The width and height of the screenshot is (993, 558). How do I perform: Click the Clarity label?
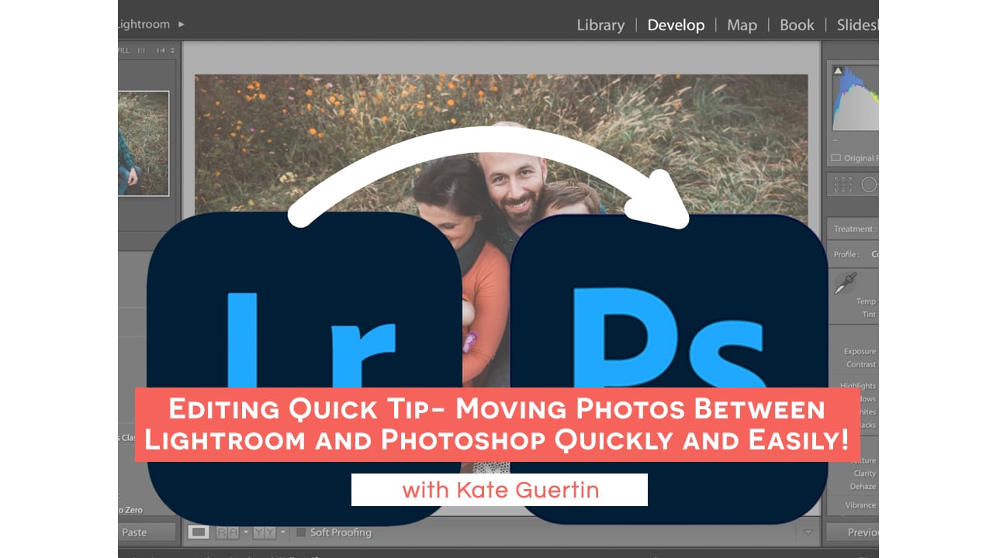864,474
